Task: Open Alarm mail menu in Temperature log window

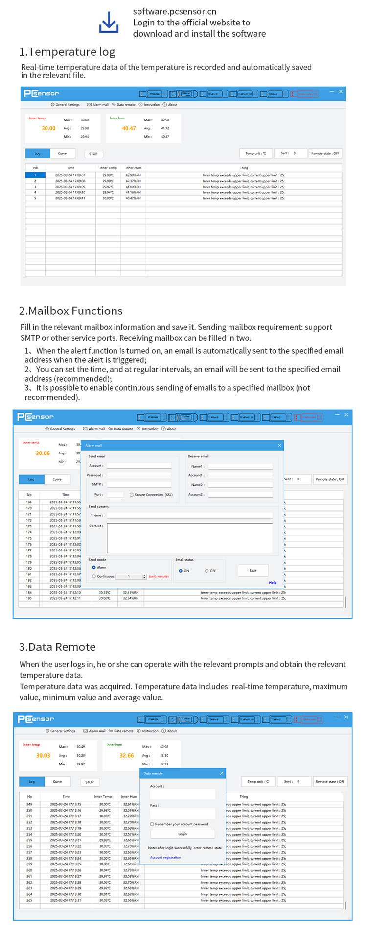Action: (x=98, y=105)
